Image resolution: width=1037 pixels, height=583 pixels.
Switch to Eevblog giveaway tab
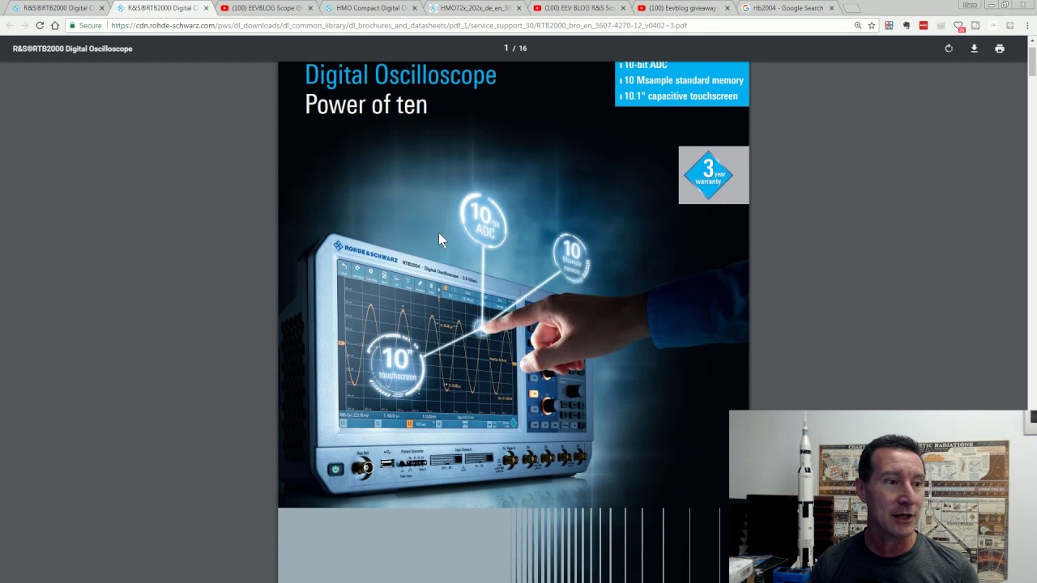tap(683, 8)
